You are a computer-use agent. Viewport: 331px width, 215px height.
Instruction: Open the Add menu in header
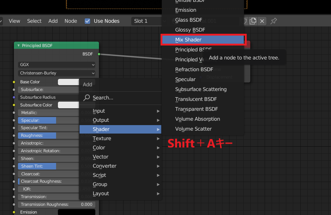coord(53,21)
